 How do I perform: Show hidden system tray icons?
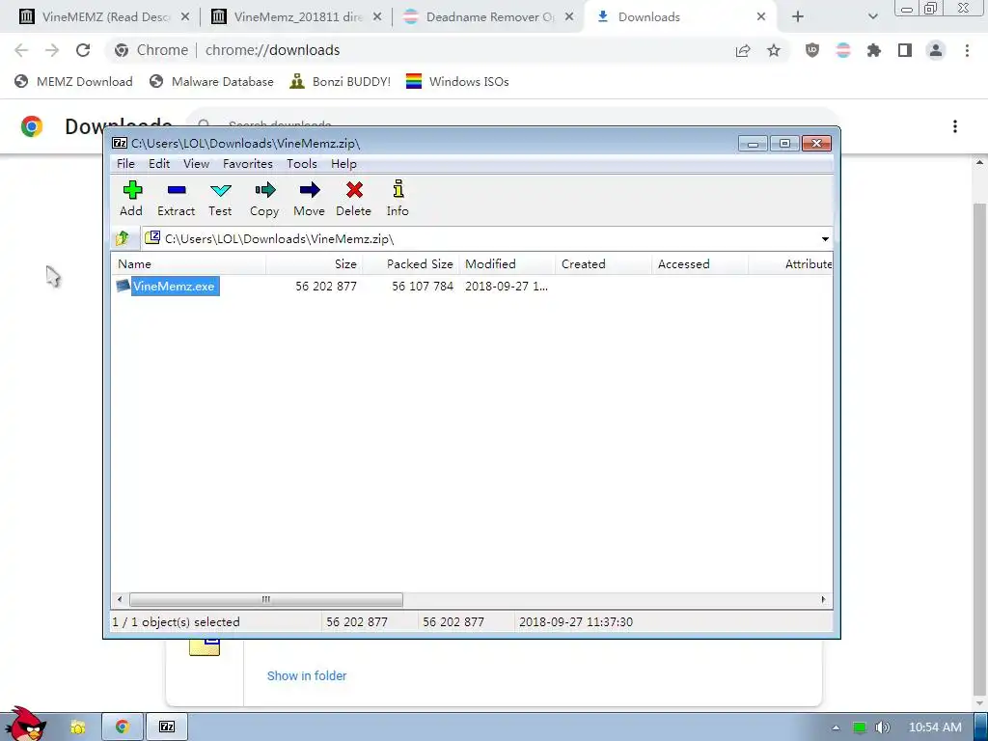836,727
